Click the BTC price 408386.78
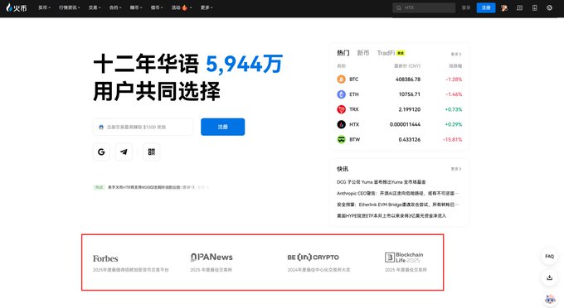Viewport: 564px width, 308px height. (408, 79)
